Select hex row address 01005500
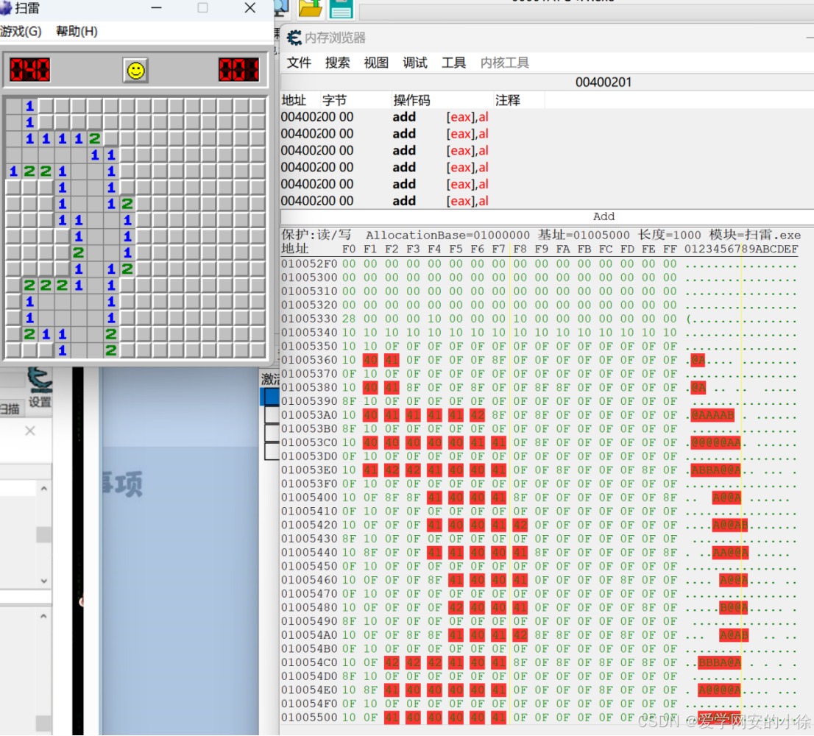 309,718
